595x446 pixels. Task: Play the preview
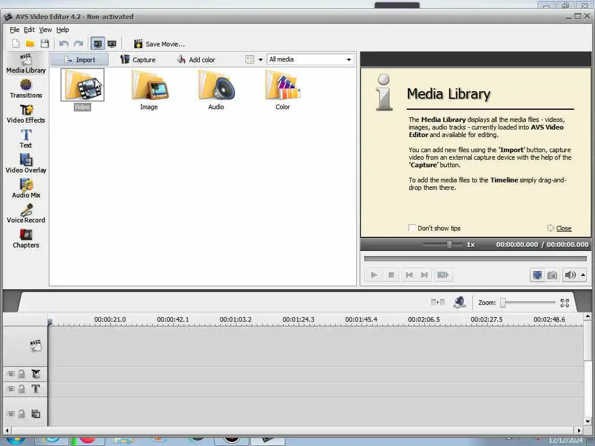(374, 275)
